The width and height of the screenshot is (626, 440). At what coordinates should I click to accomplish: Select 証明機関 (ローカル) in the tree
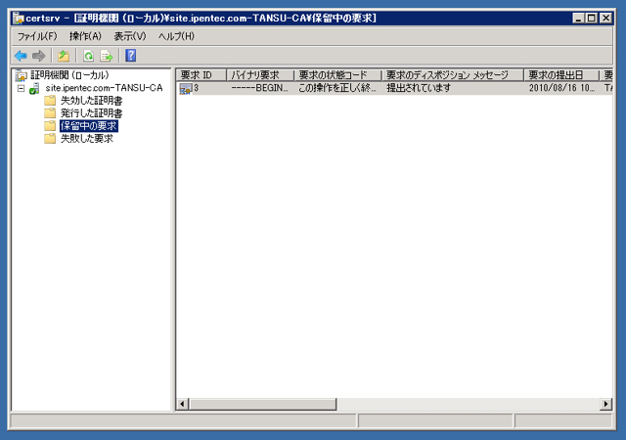[x=69, y=75]
